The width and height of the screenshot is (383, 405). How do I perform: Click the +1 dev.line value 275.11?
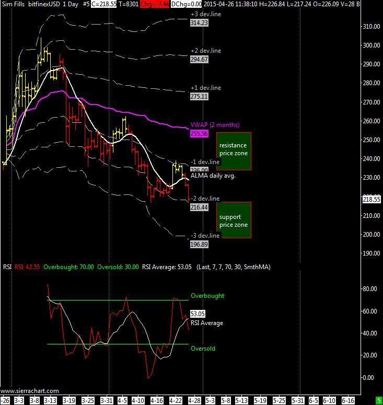tap(200, 97)
